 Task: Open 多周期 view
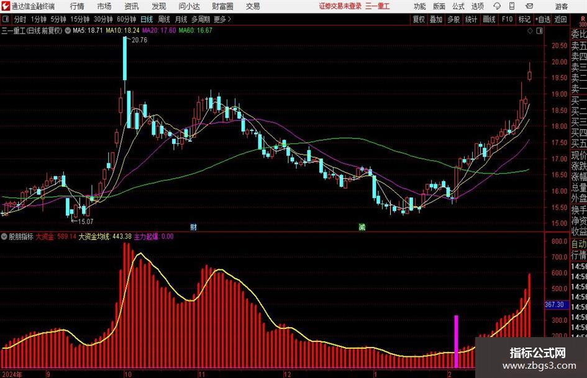coord(201,19)
